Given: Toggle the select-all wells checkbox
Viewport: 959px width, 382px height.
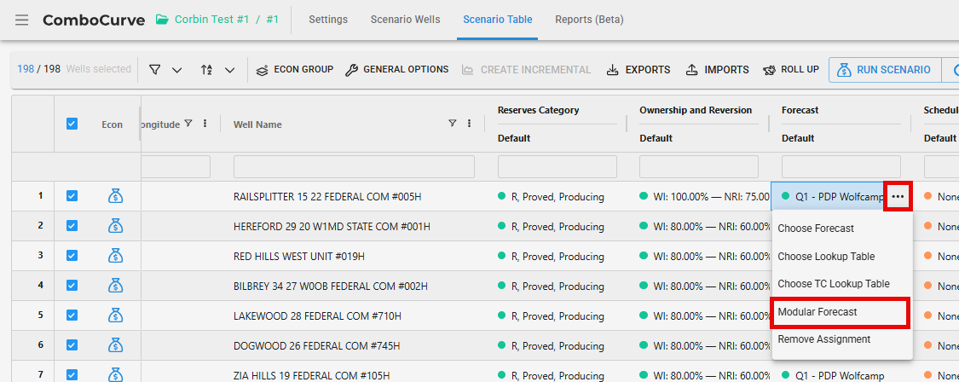Looking at the screenshot, I should 72,124.
